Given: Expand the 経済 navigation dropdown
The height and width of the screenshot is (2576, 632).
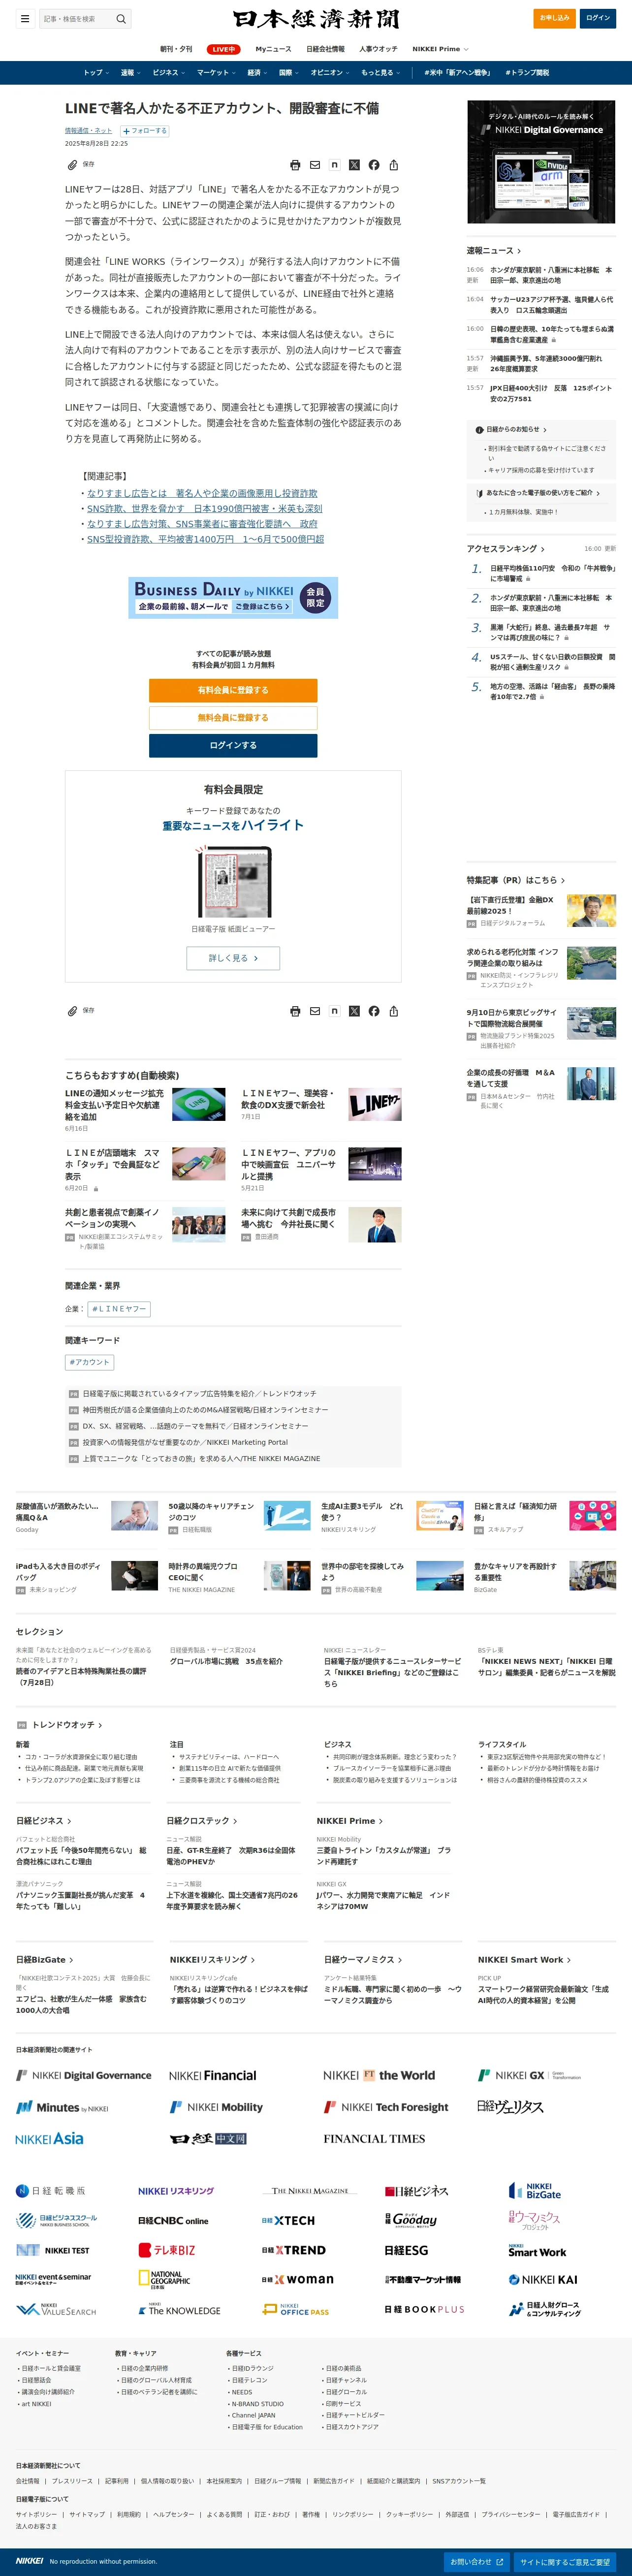Looking at the screenshot, I should click(x=258, y=73).
